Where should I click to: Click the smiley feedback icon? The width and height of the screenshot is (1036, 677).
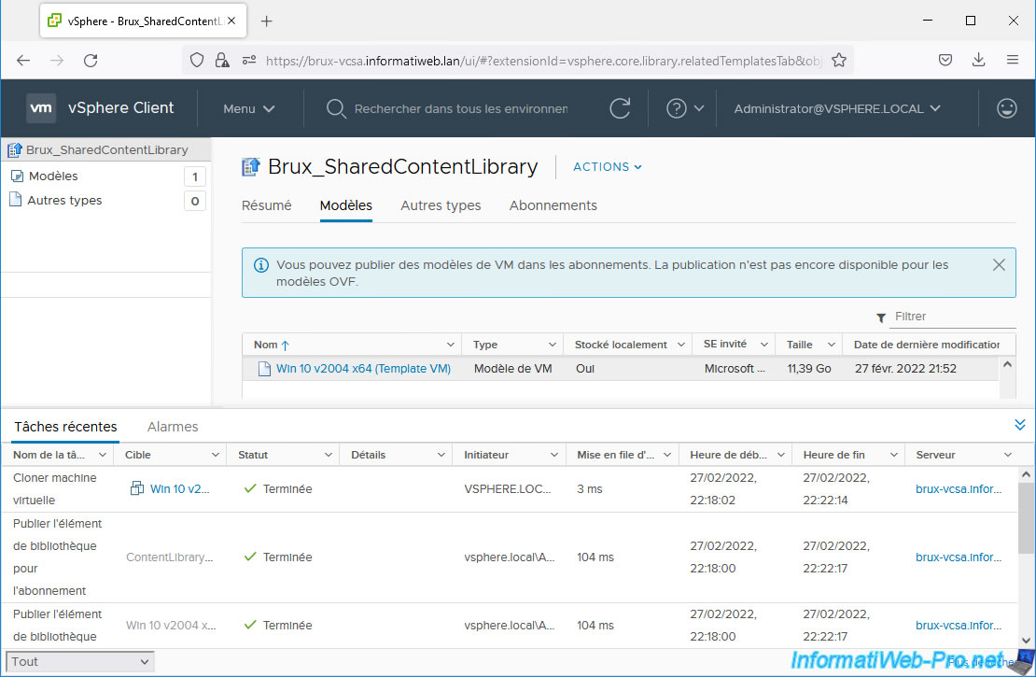[x=1006, y=108]
